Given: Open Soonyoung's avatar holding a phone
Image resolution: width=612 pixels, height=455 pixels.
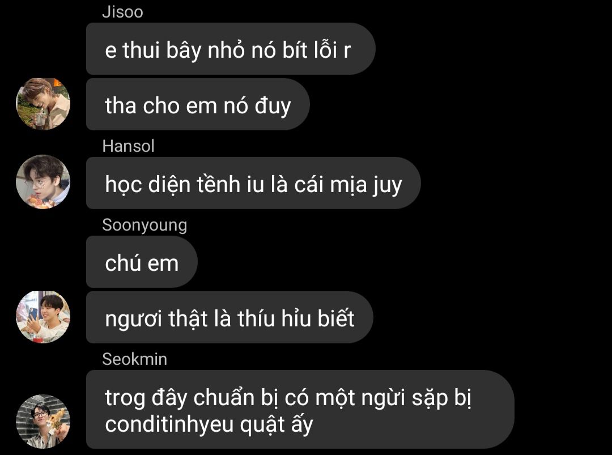Looking at the screenshot, I should (43, 317).
